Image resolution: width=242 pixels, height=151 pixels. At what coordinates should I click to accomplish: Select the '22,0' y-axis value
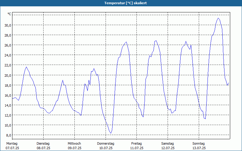tap(8, 65)
